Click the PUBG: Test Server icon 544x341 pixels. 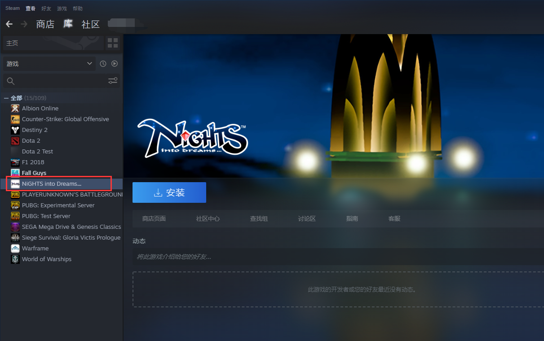pyautogui.click(x=15, y=216)
